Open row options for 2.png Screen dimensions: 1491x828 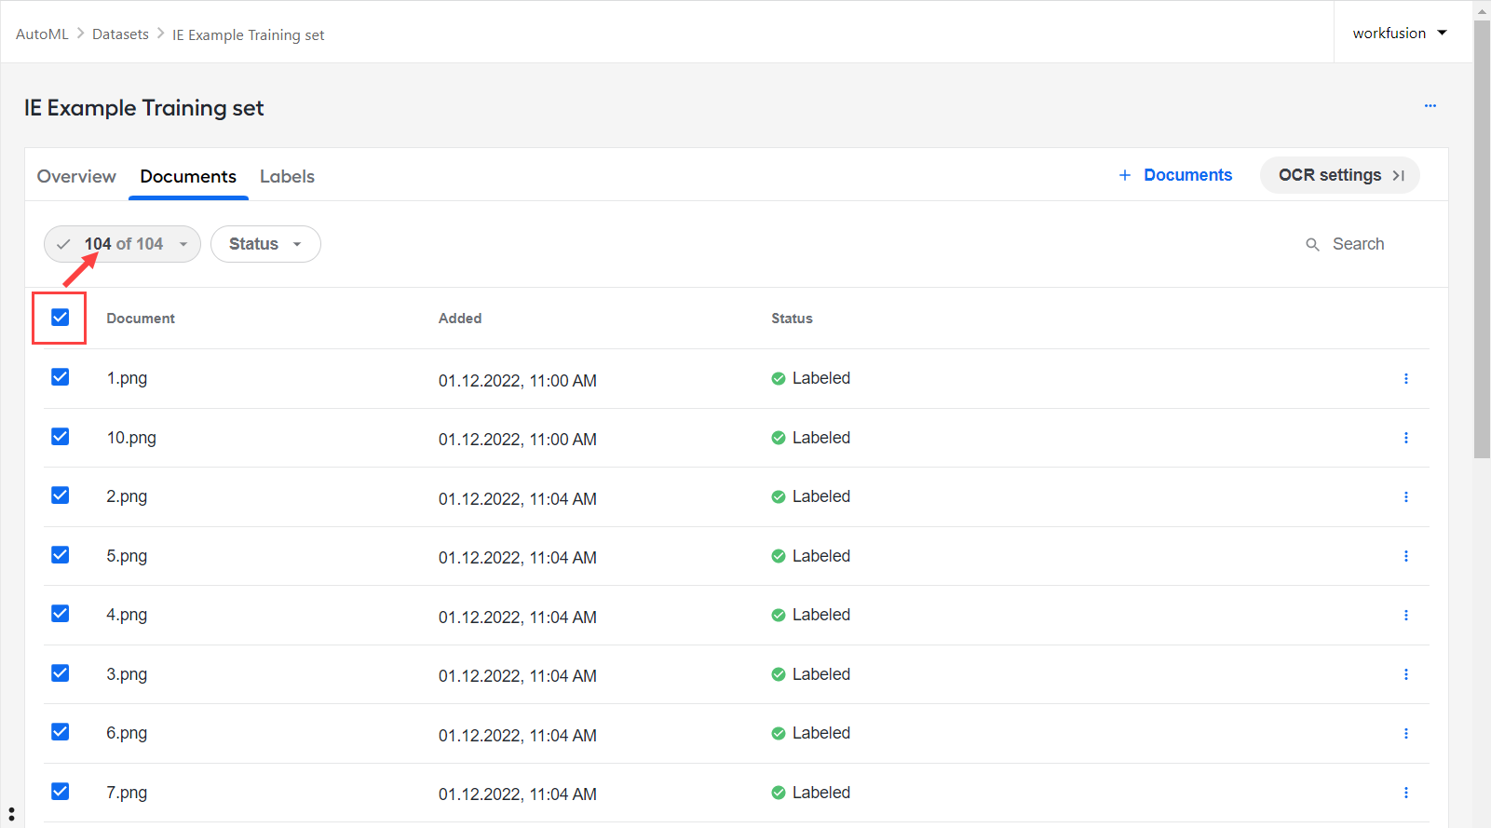(x=1405, y=497)
